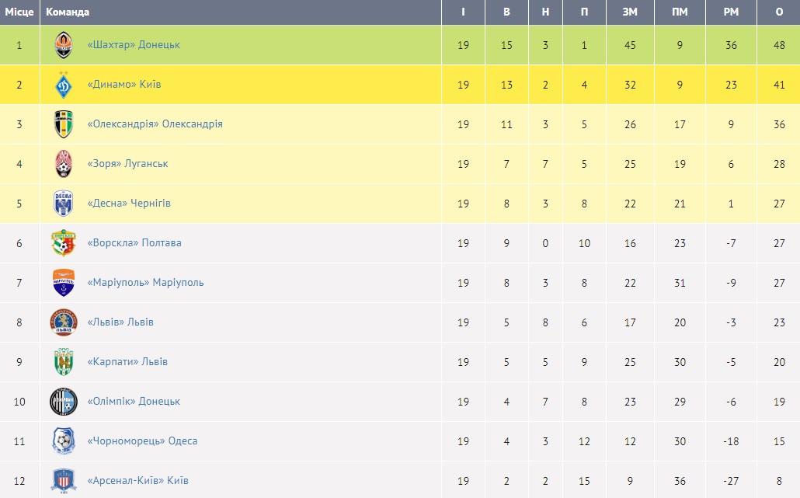This screenshot has width=800, height=498.
Task: Open the «Карпати» Львів team page
Action: (127, 362)
